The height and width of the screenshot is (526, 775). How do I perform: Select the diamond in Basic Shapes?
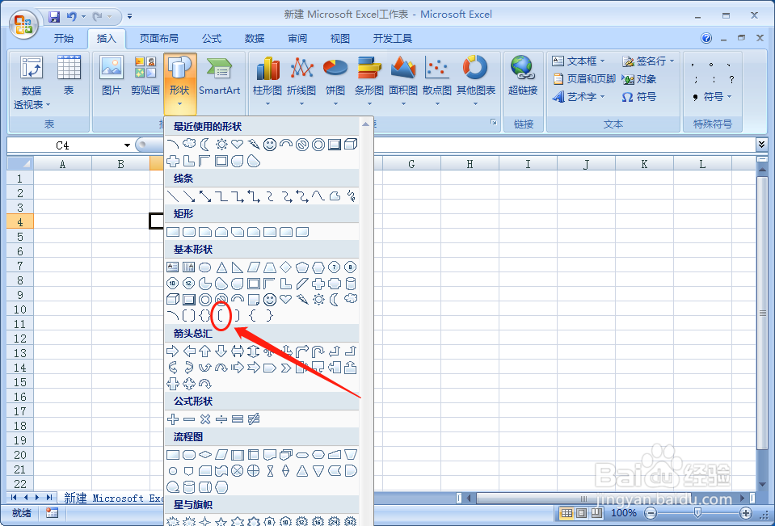coord(286,267)
